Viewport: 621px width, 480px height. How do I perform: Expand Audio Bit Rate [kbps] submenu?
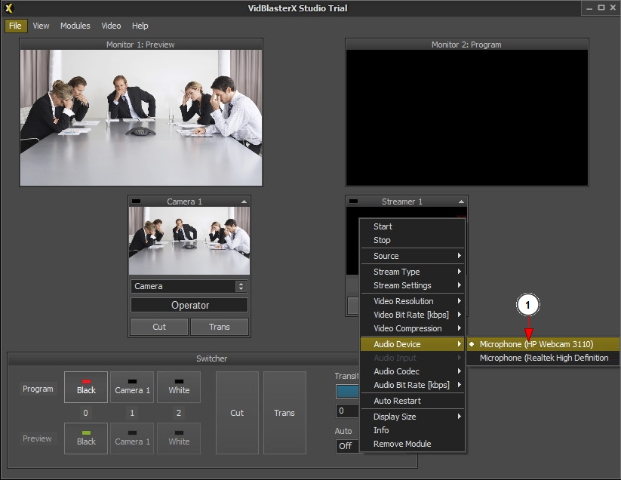click(412, 385)
